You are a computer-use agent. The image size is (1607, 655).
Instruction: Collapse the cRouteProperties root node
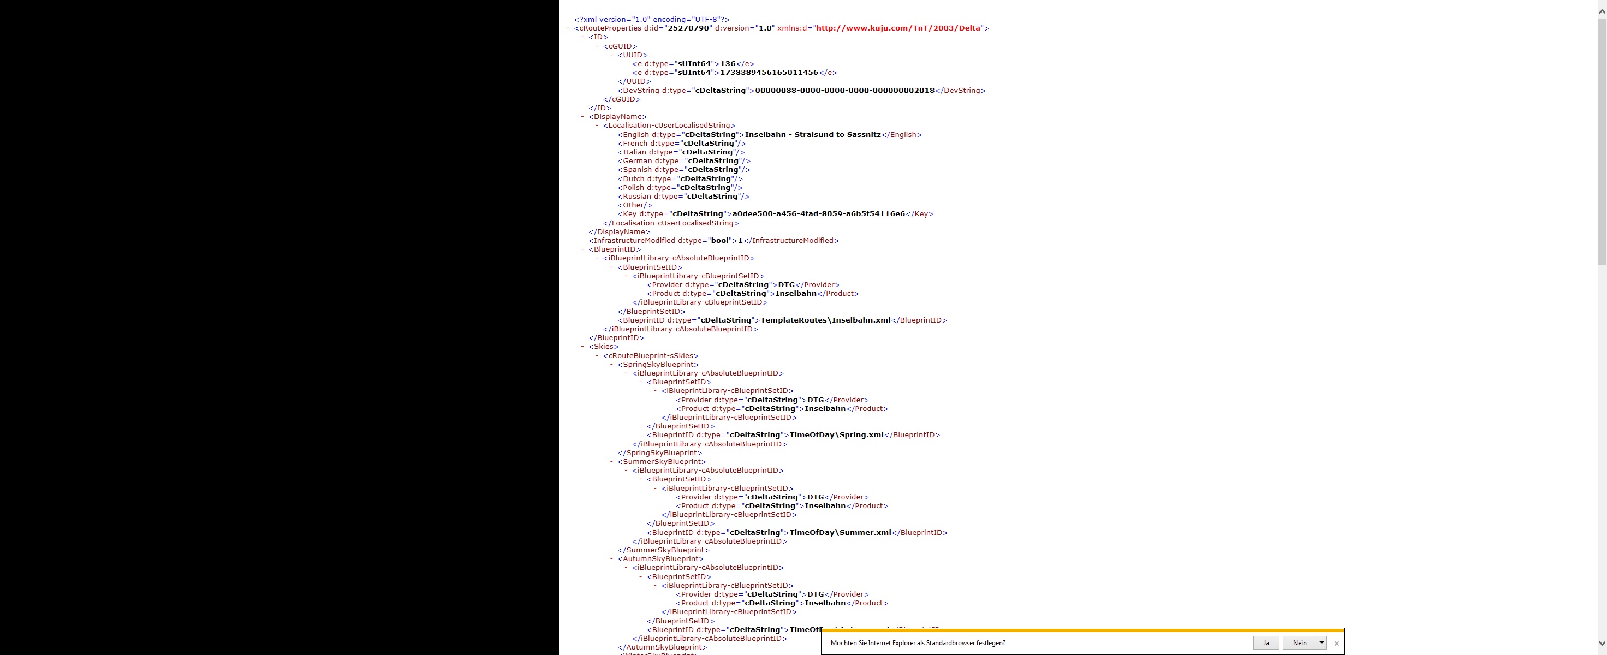coord(568,28)
